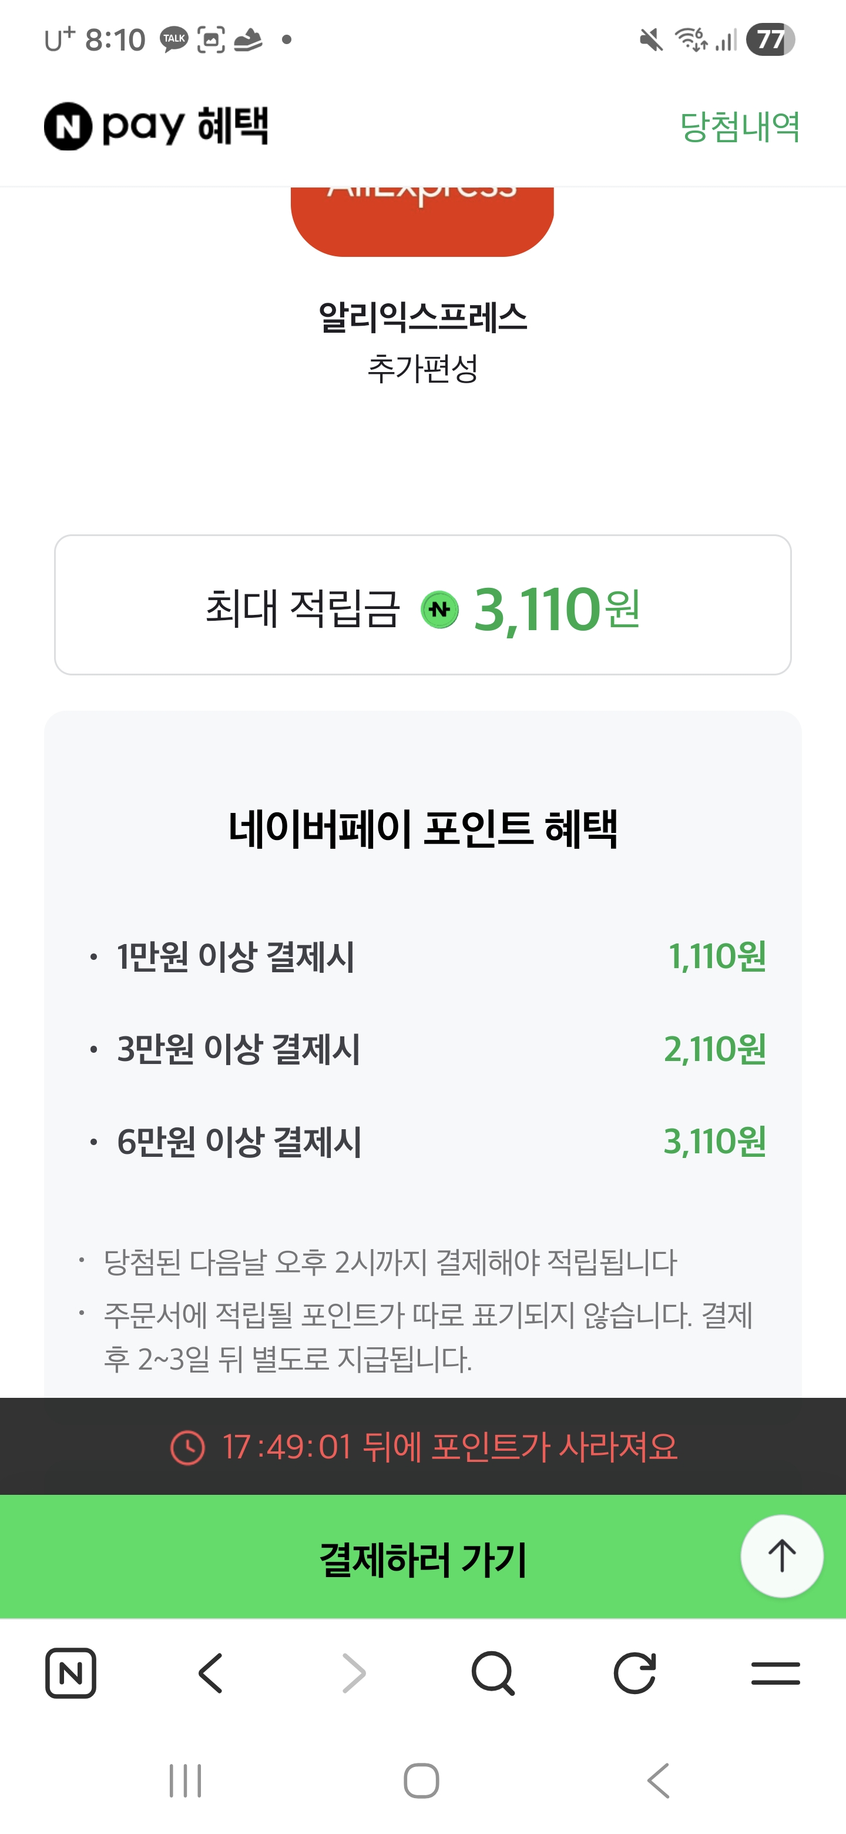Tap the browser forward arrow
The height and width of the screenshot is (1834, 846).
(353, 1673)
